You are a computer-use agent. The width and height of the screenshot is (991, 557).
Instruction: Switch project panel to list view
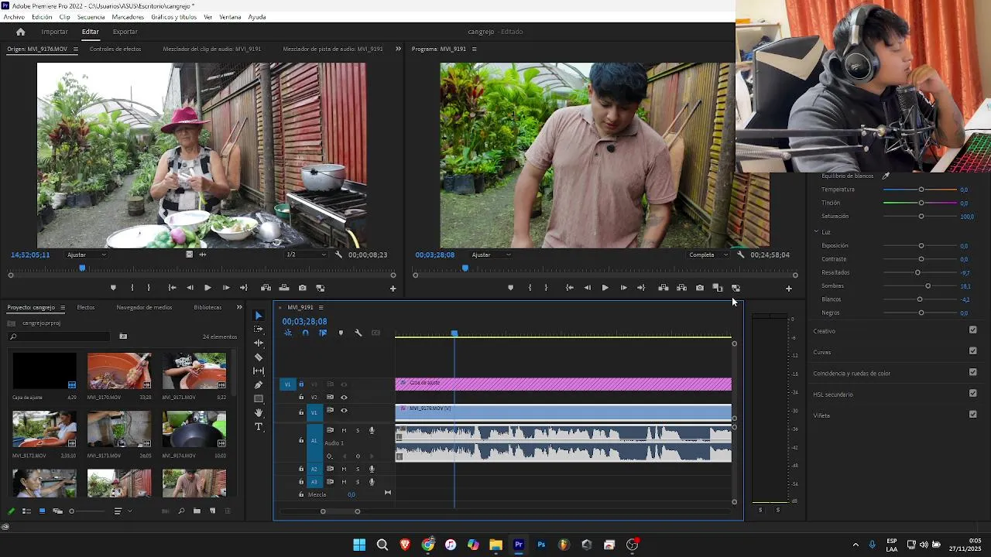pyautogui.click(x=26, y=511)
